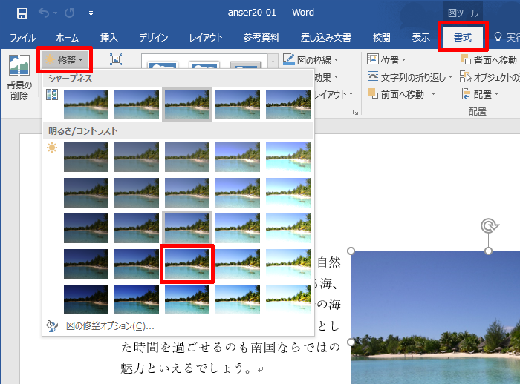
Task: Click the オブジェクトの selection pane button
Action: pyautogui.click(x=490, y=77)
